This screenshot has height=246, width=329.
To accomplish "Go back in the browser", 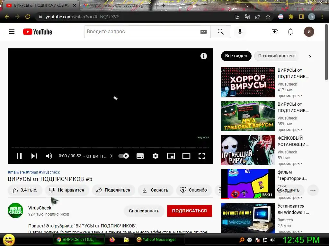I will click(x=7, y=17).
